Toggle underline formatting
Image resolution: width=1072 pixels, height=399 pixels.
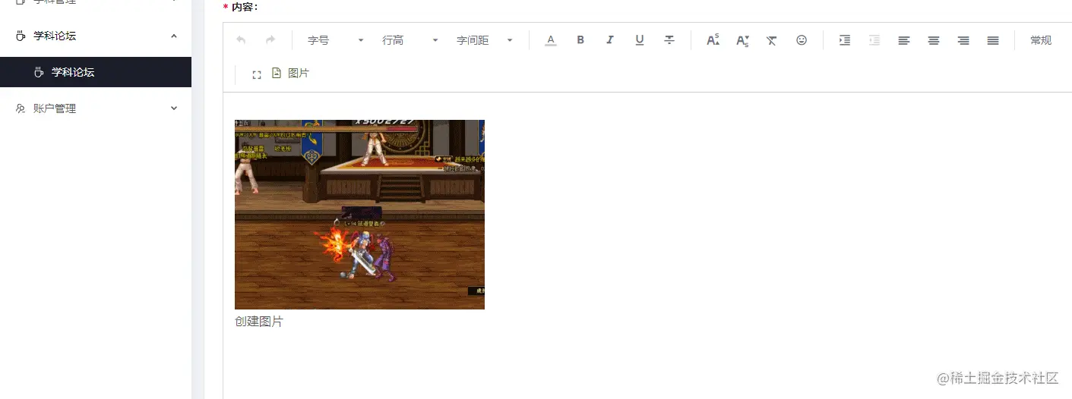point(640,40)
